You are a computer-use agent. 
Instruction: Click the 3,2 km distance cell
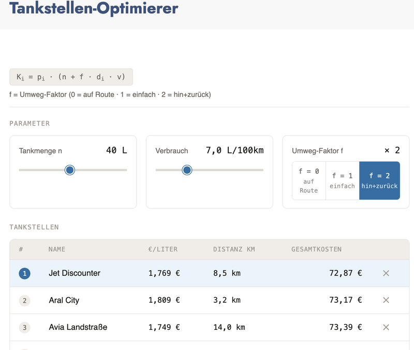[227, 300]
